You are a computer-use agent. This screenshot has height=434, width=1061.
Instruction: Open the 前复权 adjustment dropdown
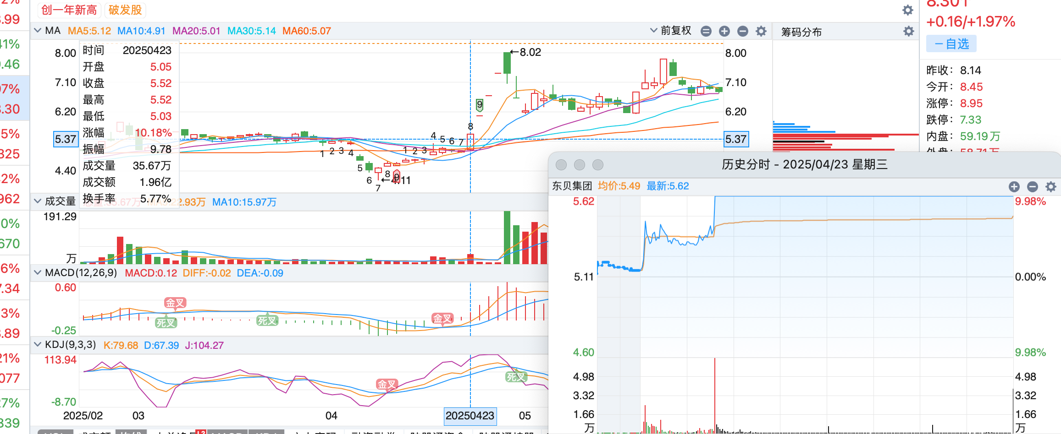pyautogui.click(x=671, y=31)
